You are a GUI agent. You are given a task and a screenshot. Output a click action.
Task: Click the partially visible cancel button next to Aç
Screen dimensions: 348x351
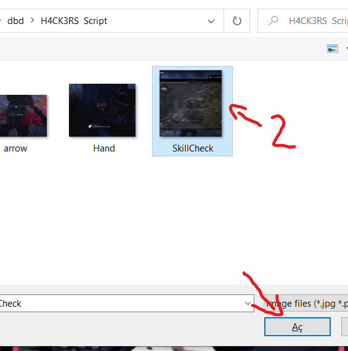pos(345,326)
